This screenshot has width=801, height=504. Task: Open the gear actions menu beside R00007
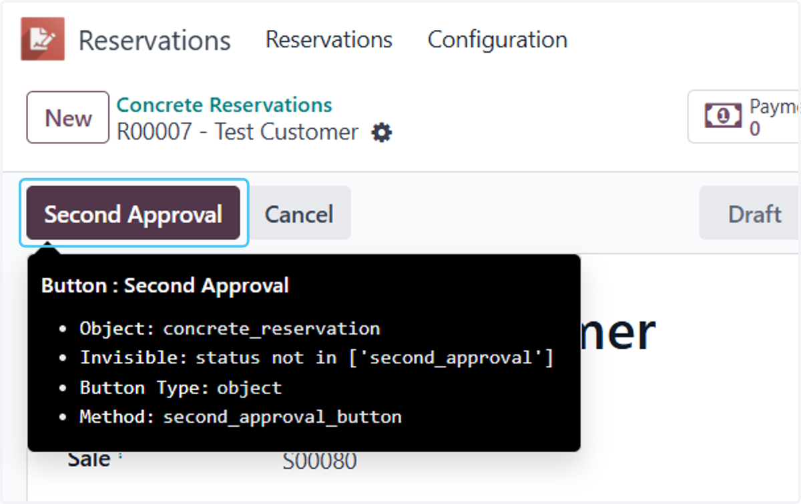[382, 133]
